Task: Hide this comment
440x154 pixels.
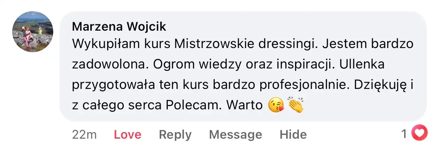Action: 293,134
